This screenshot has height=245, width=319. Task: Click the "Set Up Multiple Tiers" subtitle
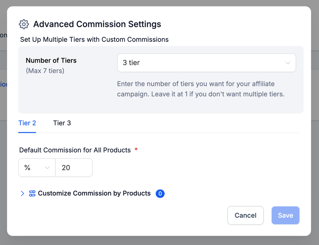tap(94, 39)
